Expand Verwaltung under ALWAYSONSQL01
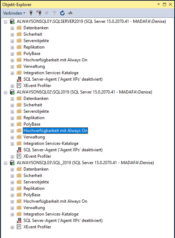 (12, 67)
